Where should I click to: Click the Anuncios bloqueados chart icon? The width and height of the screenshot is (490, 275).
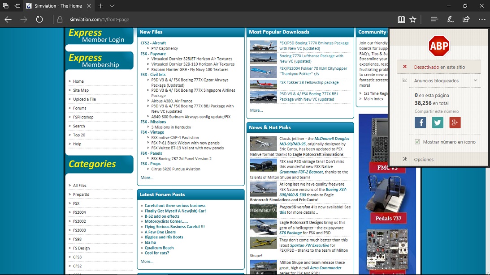point(405,80)
